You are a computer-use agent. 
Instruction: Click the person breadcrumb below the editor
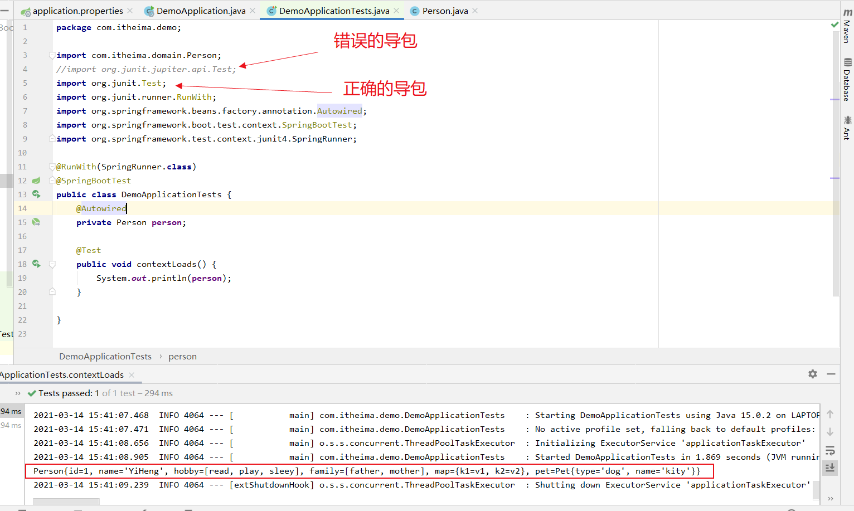pos(182,356)
